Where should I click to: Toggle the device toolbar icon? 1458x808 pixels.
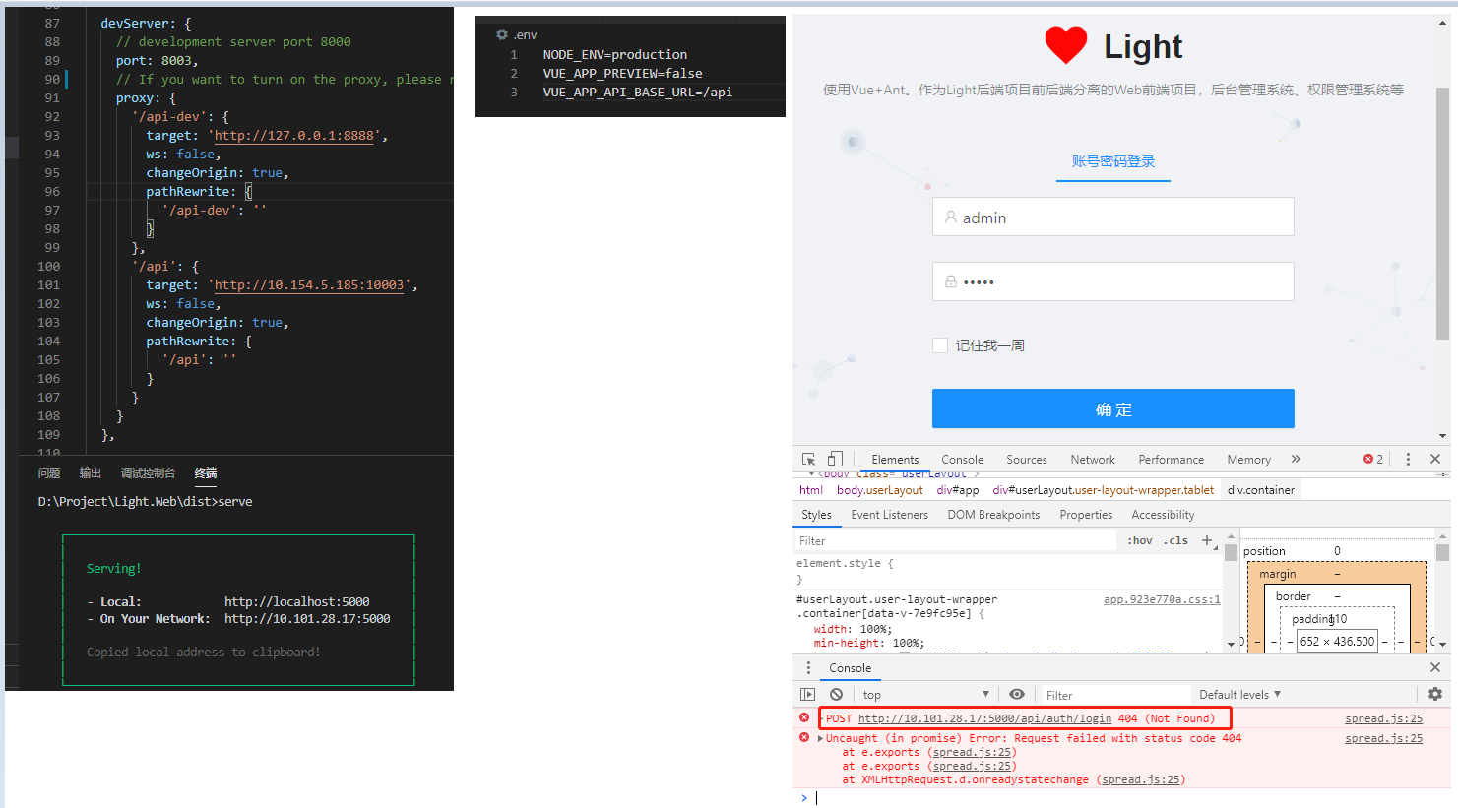(833, 459)
